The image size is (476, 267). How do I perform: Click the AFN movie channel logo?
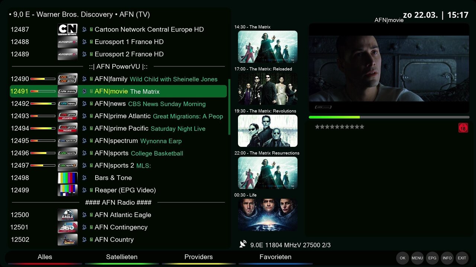click(68, 91)
